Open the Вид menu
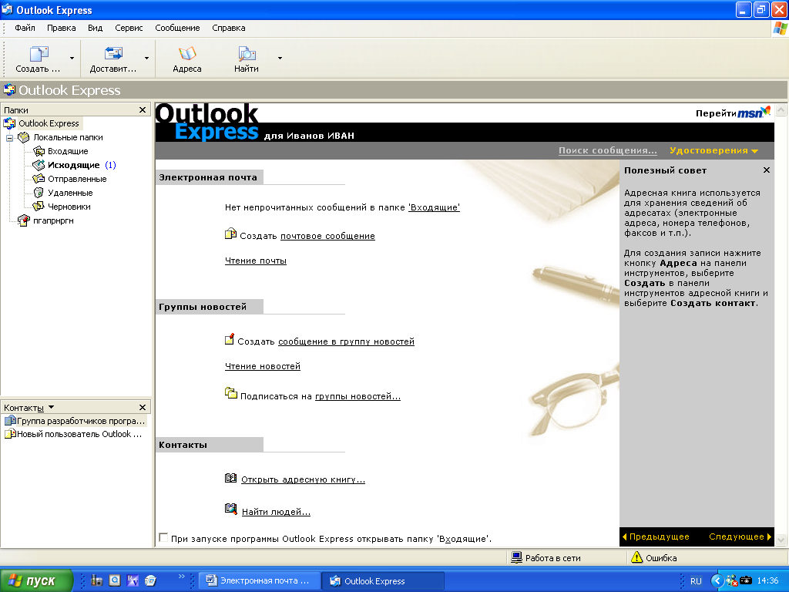 (x=95, y=28)
